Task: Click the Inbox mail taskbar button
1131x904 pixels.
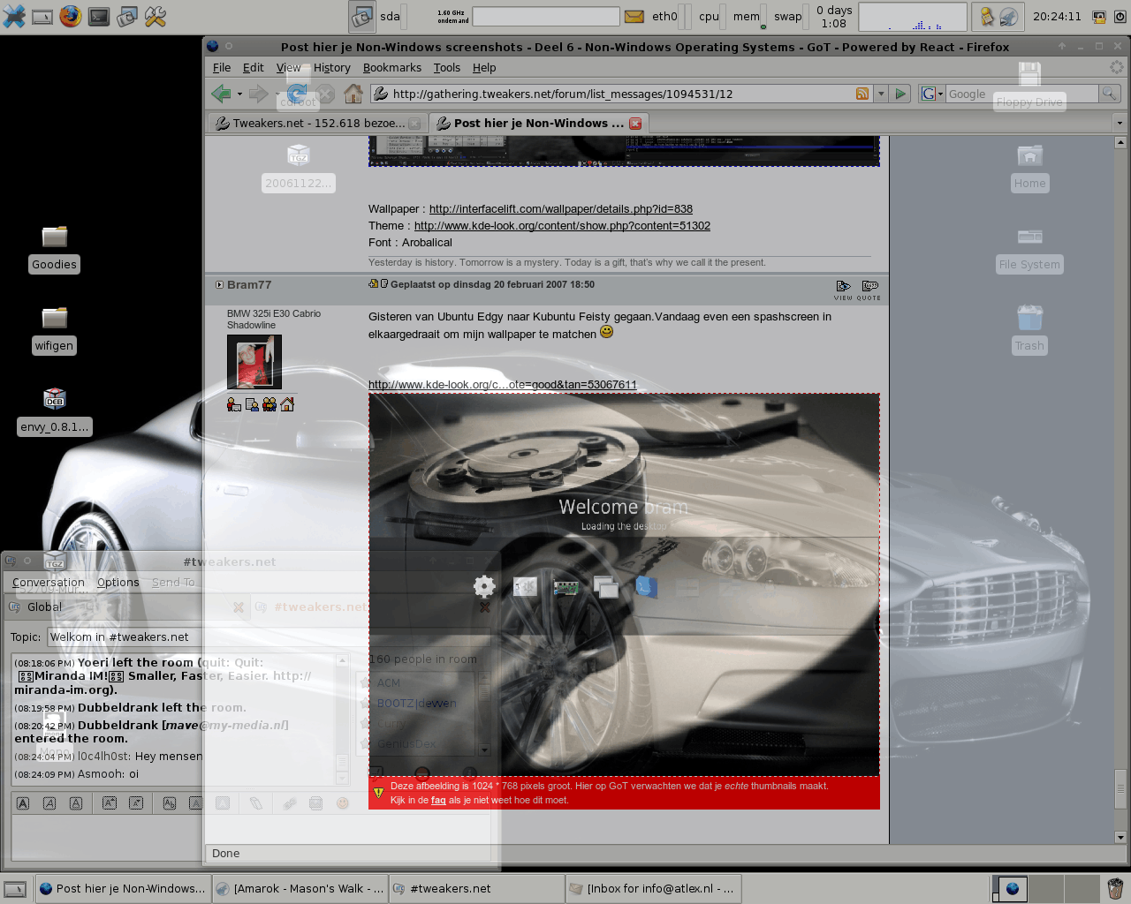Action: (x=654, y=888)
